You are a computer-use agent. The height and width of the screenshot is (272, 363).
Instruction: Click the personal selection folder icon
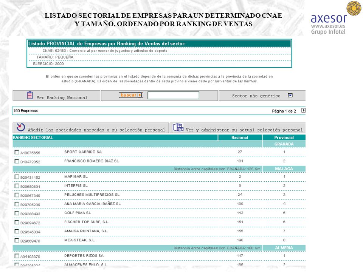(x=178, y=127)
